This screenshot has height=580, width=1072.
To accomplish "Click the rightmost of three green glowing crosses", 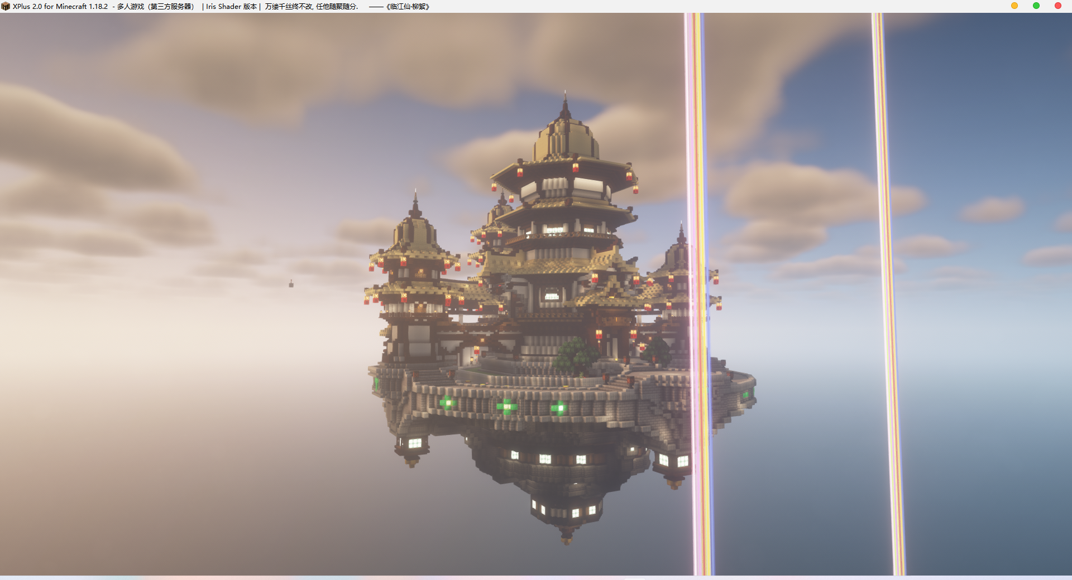I will (558, 409).
